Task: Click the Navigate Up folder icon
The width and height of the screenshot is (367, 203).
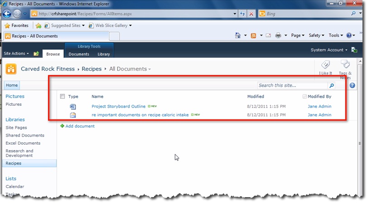Action: pos(36,53)
